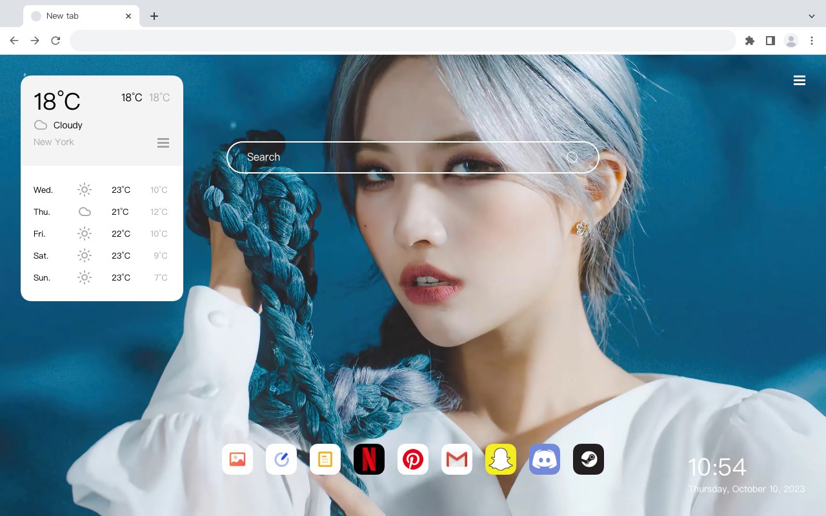Open the Chrome profile avatar
Image resolution: width=826 pixels, height=516 pixels.
(x=791, y=41)
